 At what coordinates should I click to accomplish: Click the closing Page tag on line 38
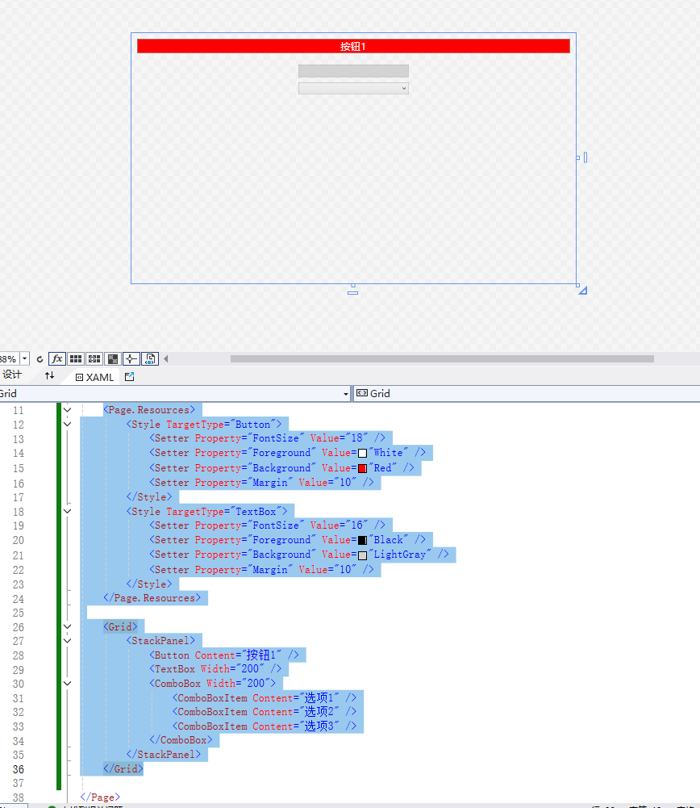[100, 798]
